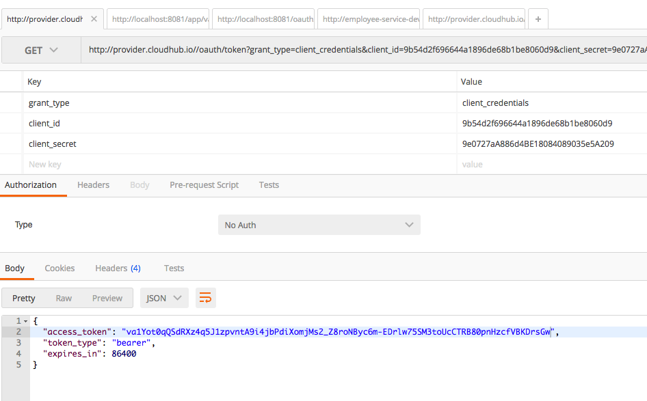
Task: Switch response view to Raw
Action: pyautogui.click(x=64, y=298)
